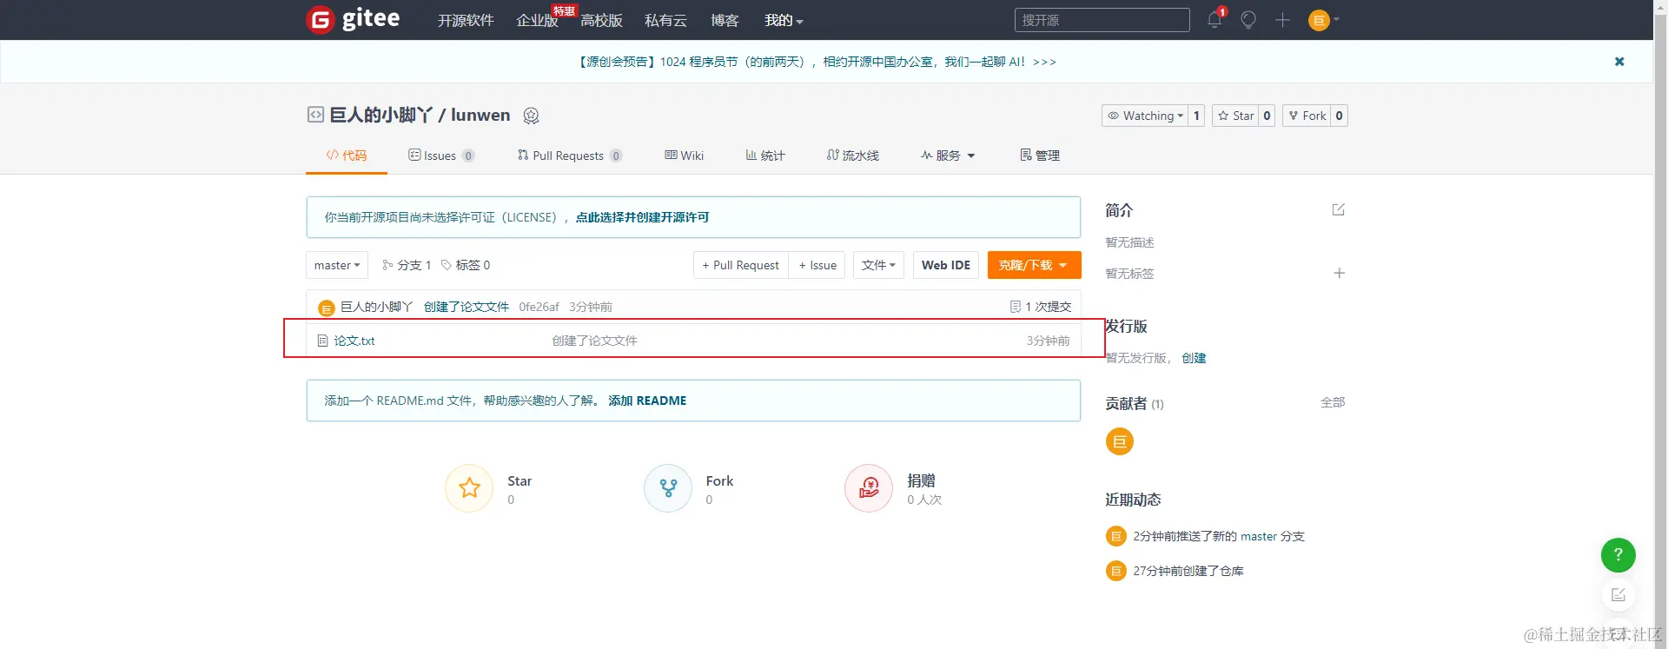The height and width of the screenshot is (649, 1668).
Task: Click the large Fork circle icon
Action: pos(668,488)
